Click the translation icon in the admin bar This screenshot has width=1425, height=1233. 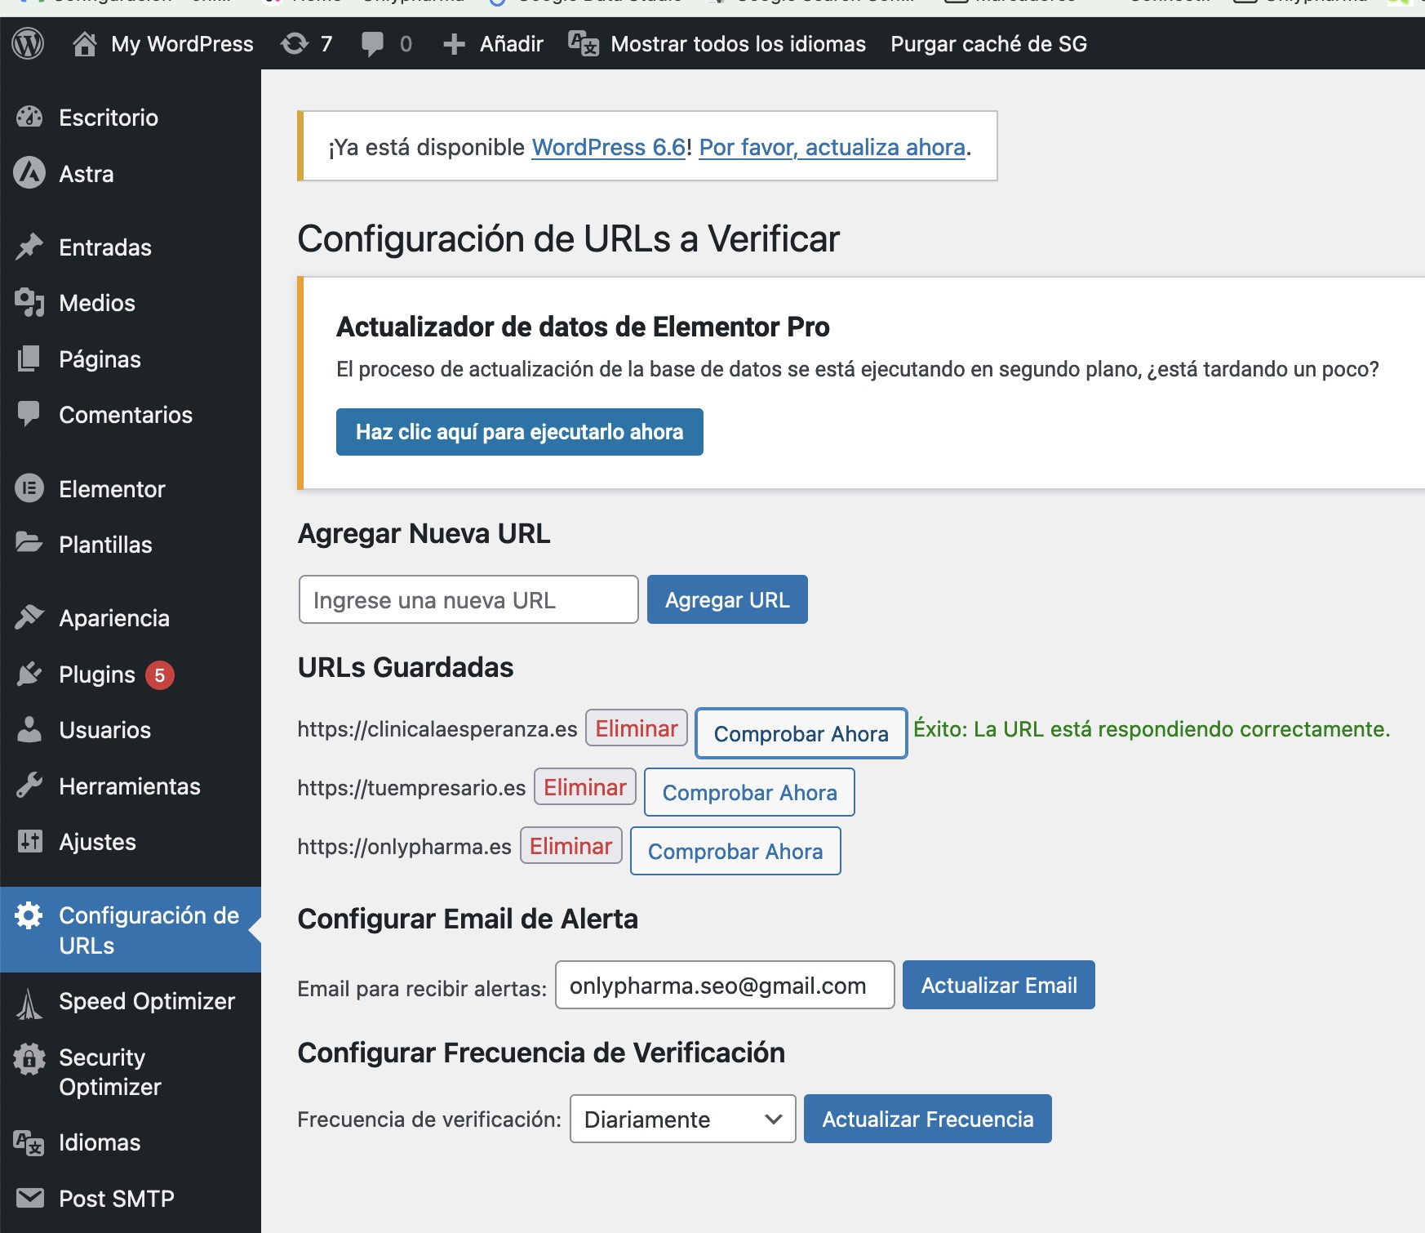[x=584, y=43]
